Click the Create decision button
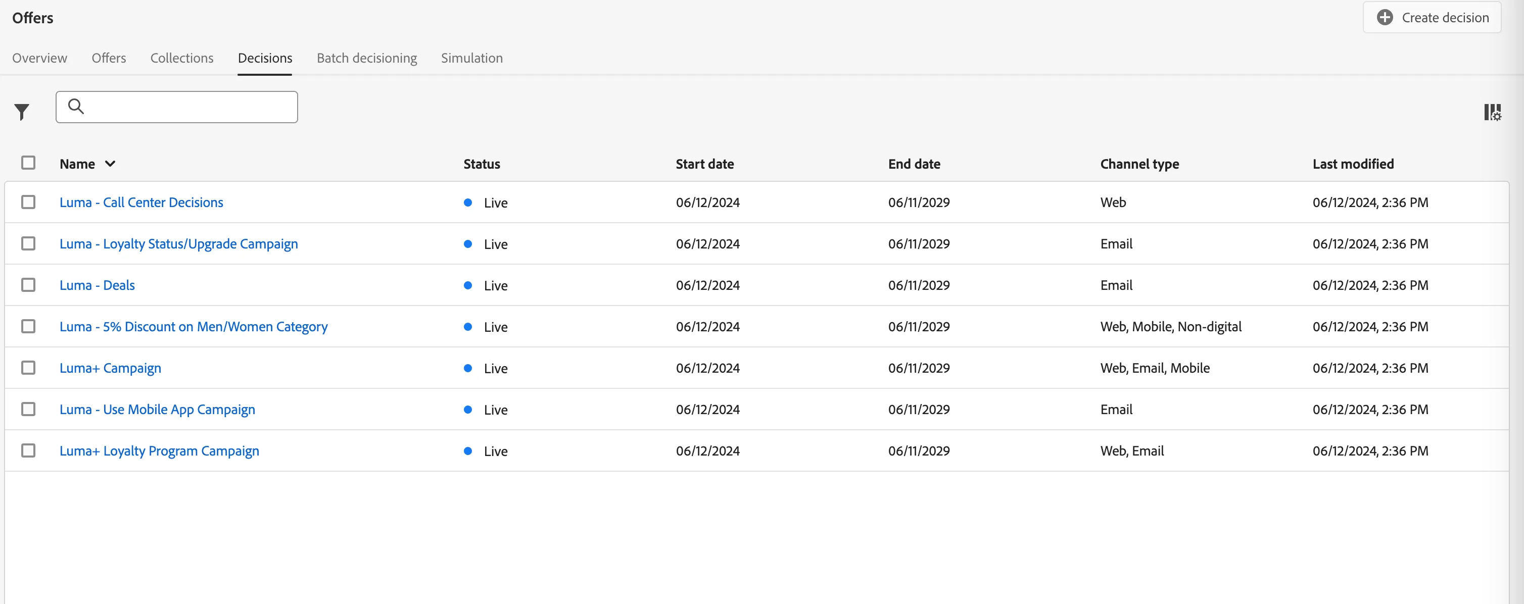Viewport: 1524px width, 604px height. [1432, 17]
